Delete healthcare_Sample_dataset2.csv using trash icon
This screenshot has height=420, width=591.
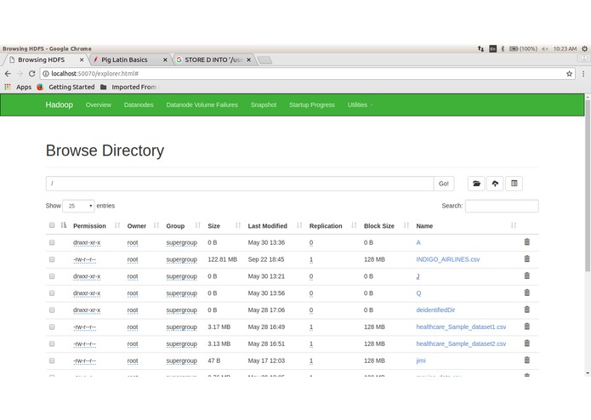pos(527,343)
